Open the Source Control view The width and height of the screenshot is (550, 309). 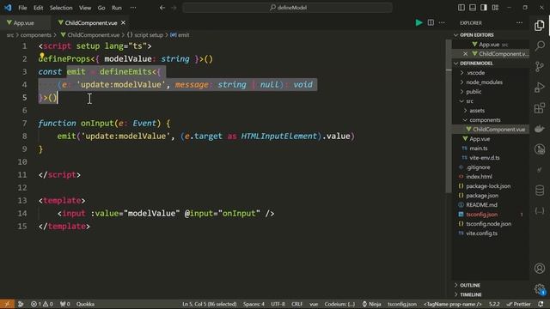540,66
